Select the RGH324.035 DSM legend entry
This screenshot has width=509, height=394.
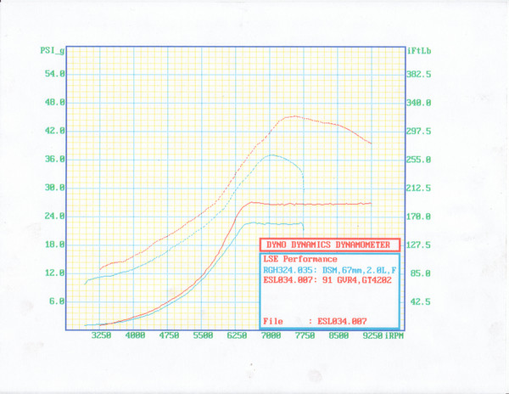click(x=330, y=270)
